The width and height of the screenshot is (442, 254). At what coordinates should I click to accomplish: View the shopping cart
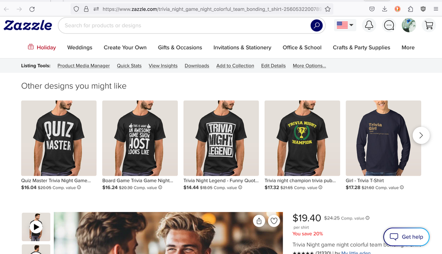click(x=429, y=26)
